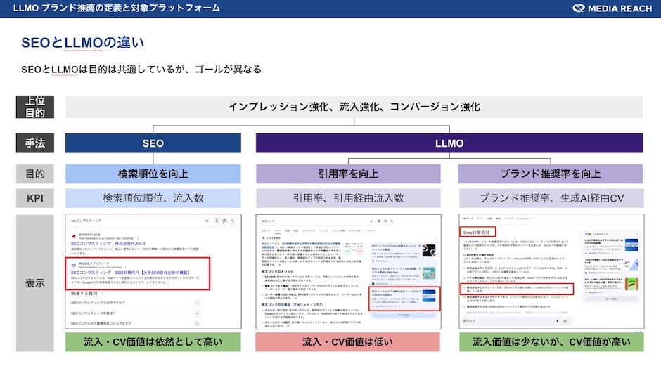Click the show all button under citation cards
The height and width of the screenshot is (366, 661).
point(404,315)
